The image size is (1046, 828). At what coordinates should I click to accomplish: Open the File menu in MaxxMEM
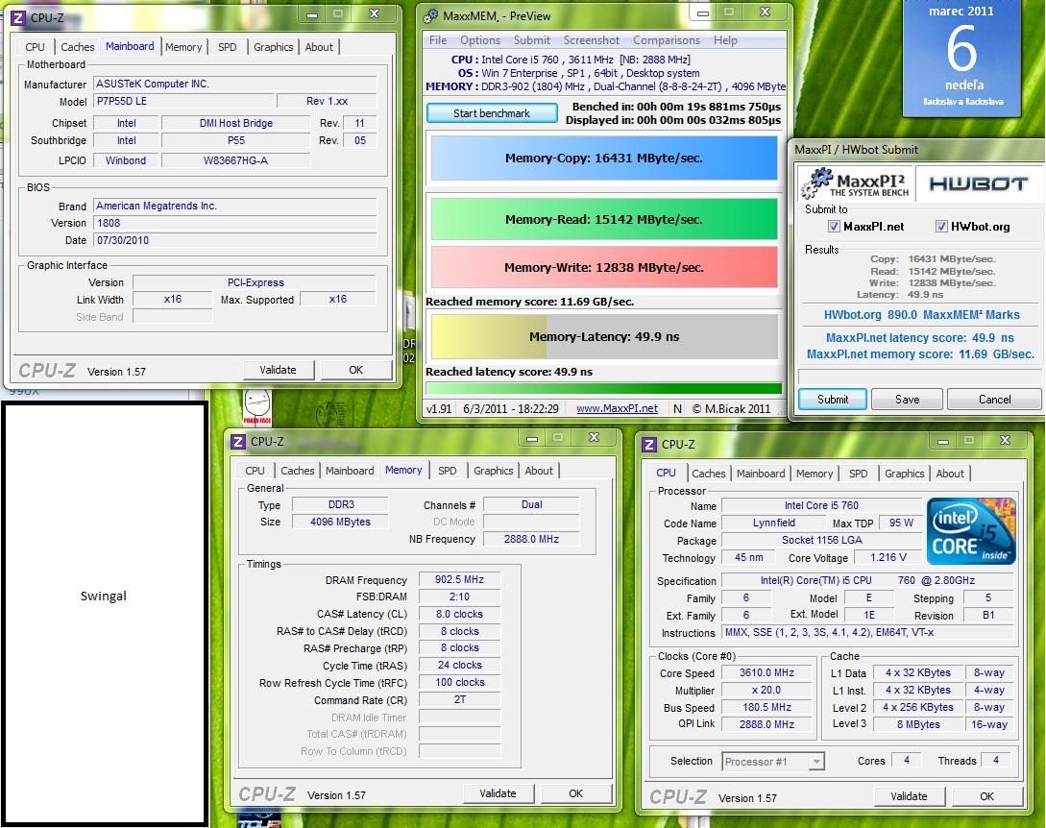[x=438, y=40]
